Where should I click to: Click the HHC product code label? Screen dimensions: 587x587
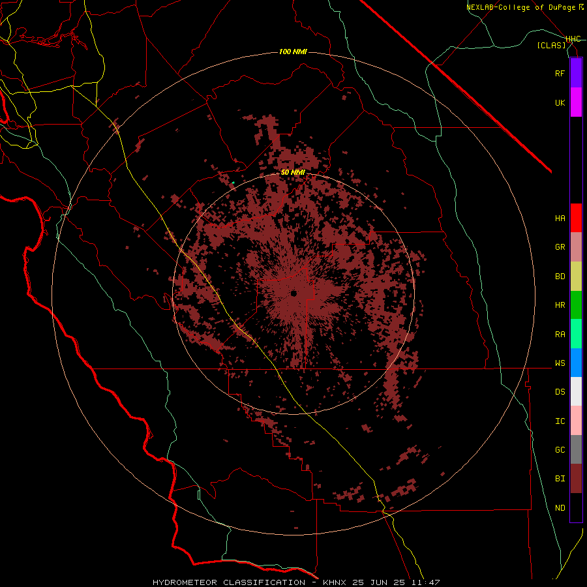tap(573, 39)
